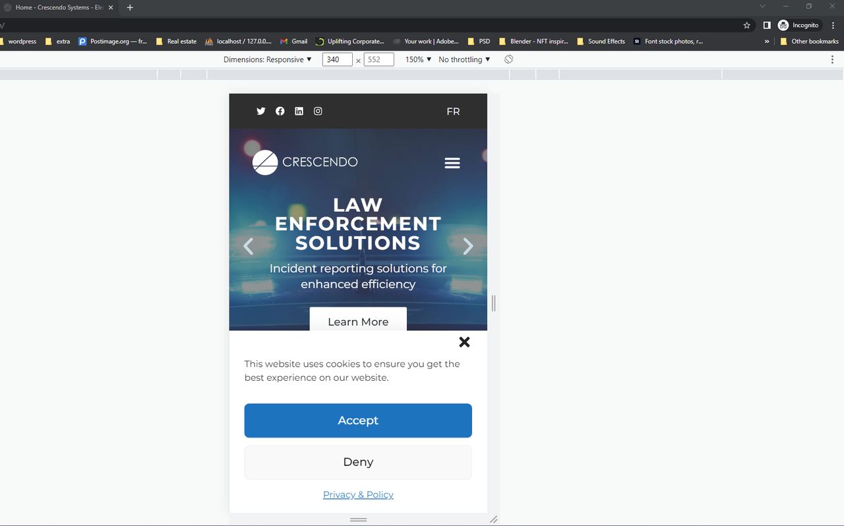Open the Your work | Adobe bookmark

[x=426, y=41]
